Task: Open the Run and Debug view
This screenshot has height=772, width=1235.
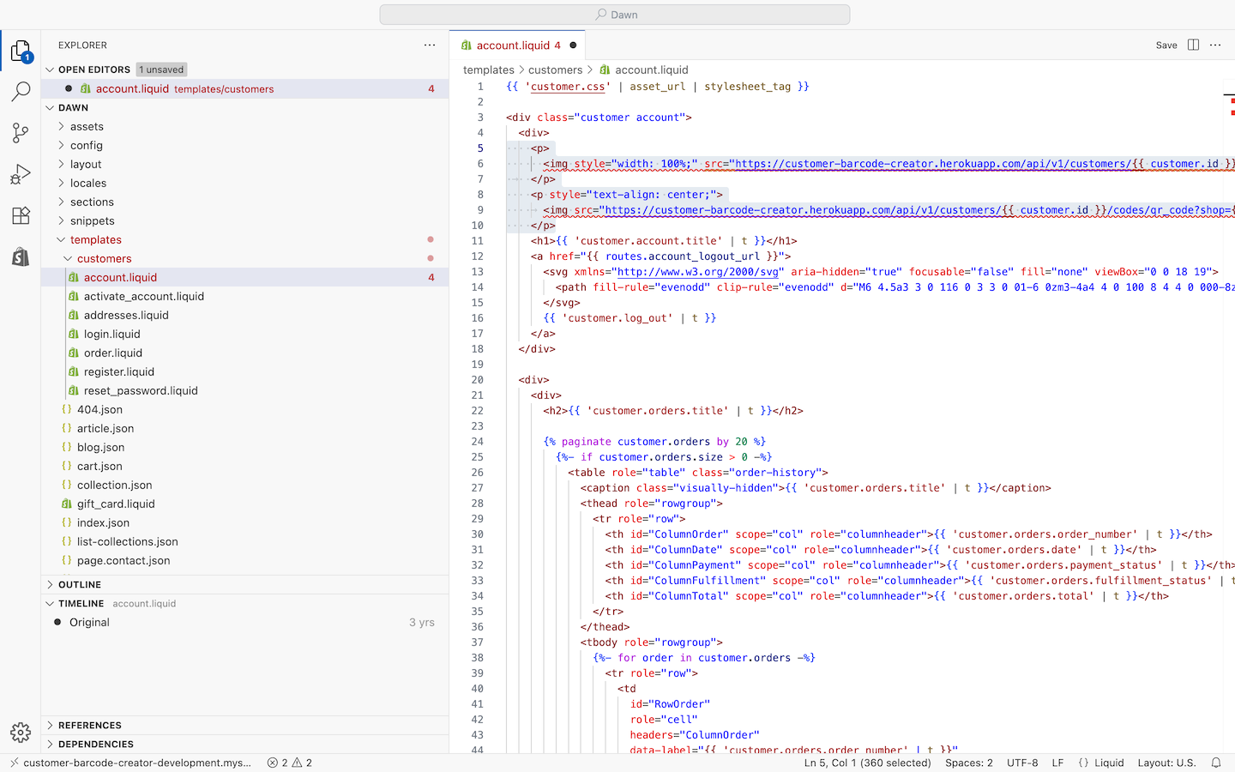Action: [x=21, y=174]
